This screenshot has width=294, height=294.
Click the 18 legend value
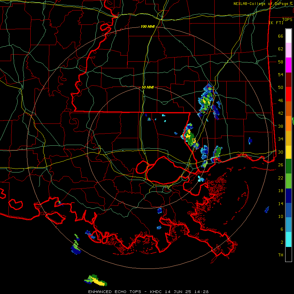point(281,190)
